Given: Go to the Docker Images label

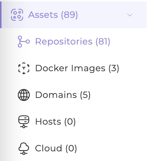Looking at the screenshot, I should pyautogui.click(x=70, y=68).
